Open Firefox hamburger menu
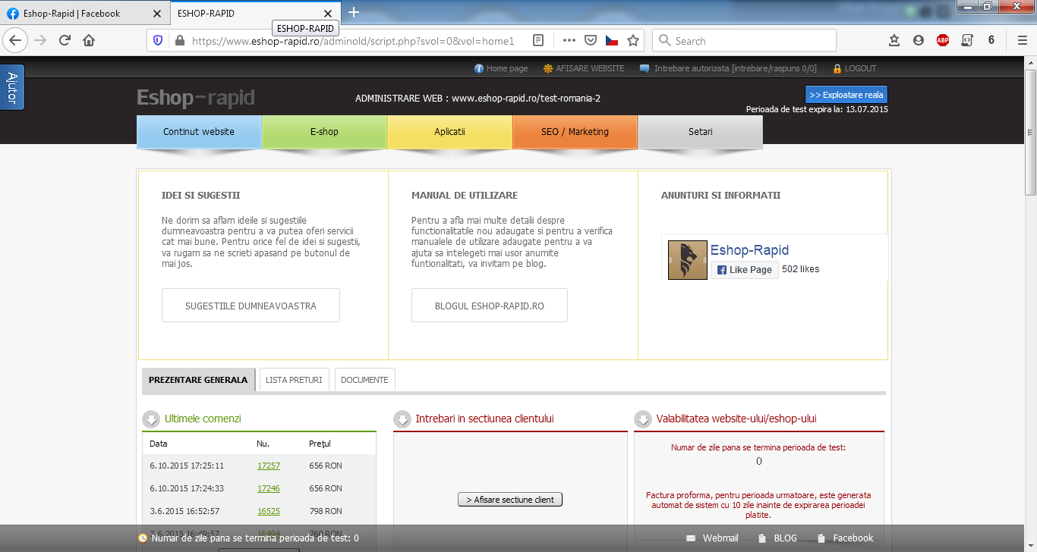The width and height of the screenshot is (1037, 552). [x=1023, y=41]
